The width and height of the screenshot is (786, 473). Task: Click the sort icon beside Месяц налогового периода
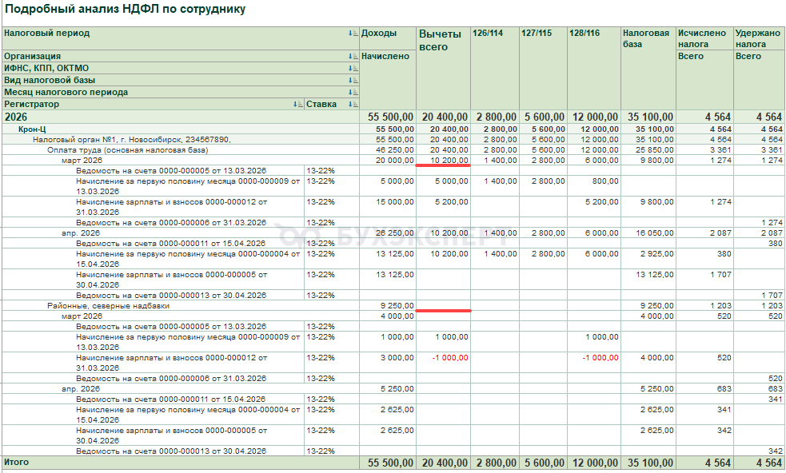[x=353, y=92]
